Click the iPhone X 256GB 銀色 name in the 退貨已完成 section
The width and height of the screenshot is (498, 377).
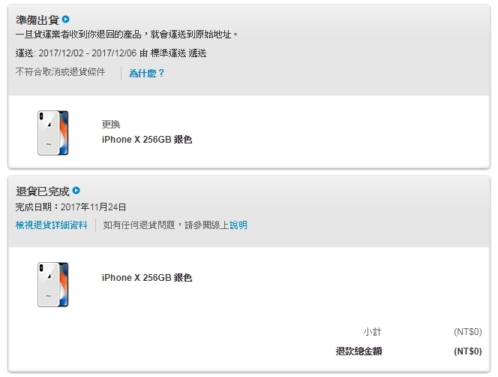pyautogui.click(x=147, y=278)
